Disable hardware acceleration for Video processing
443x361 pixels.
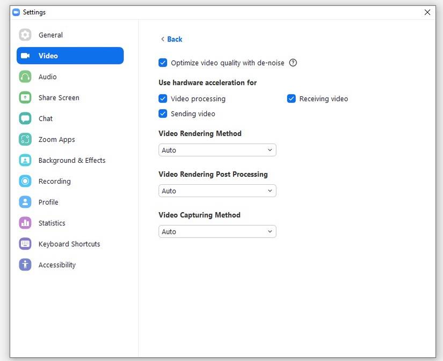(163, 99)
